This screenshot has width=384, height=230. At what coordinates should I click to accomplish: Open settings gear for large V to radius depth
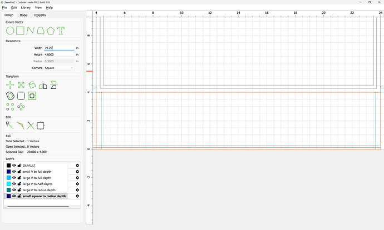[x=77, y=190]
